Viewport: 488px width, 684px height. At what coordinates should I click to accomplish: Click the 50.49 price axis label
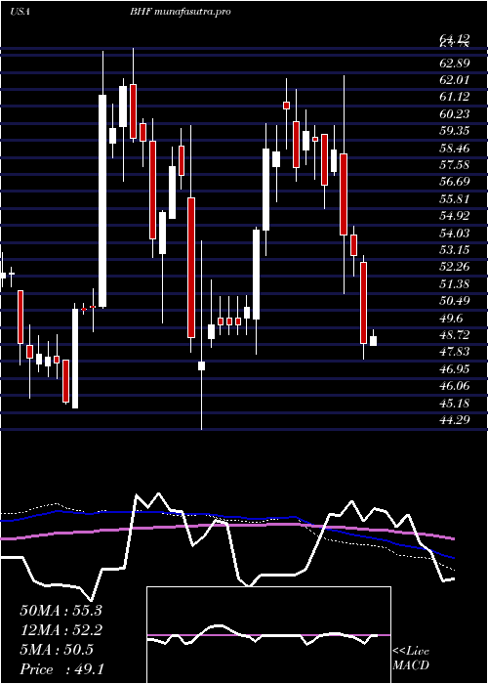click(455, 301)
